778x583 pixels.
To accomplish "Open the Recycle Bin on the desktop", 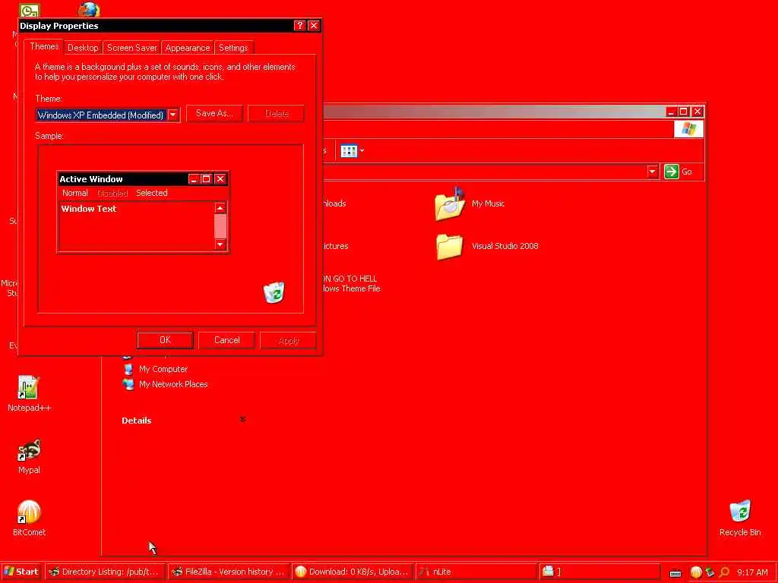I will coord(740,512).
